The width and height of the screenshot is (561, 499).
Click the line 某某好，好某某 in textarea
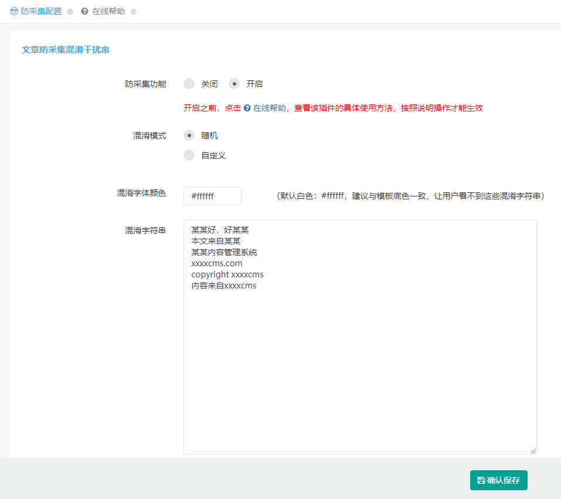click(220, 230)
